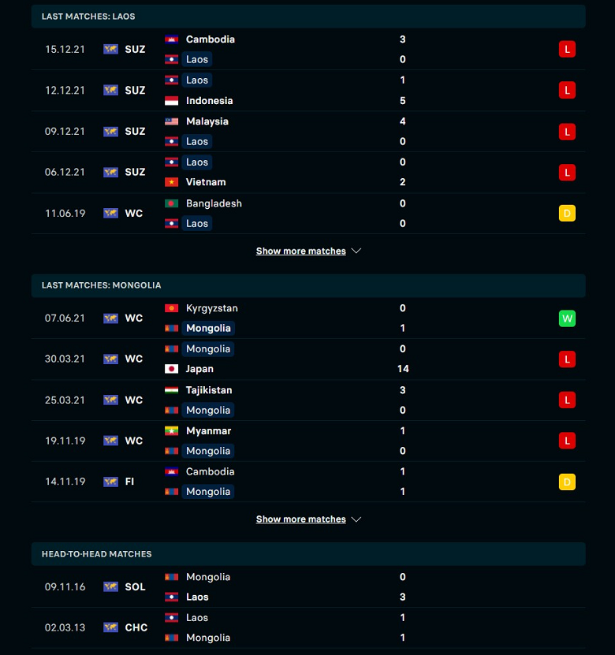Image resolution: width=615 pixels, height=655 pixels.
Task: Expand more matches under the Mongolia section
Action: click(x=301, y=519)
